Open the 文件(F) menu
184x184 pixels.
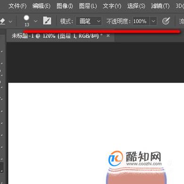(17, 6)
